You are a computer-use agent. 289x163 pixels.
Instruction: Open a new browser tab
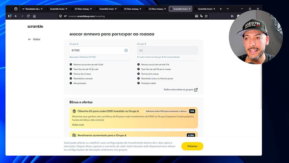[x=221, y=9]
